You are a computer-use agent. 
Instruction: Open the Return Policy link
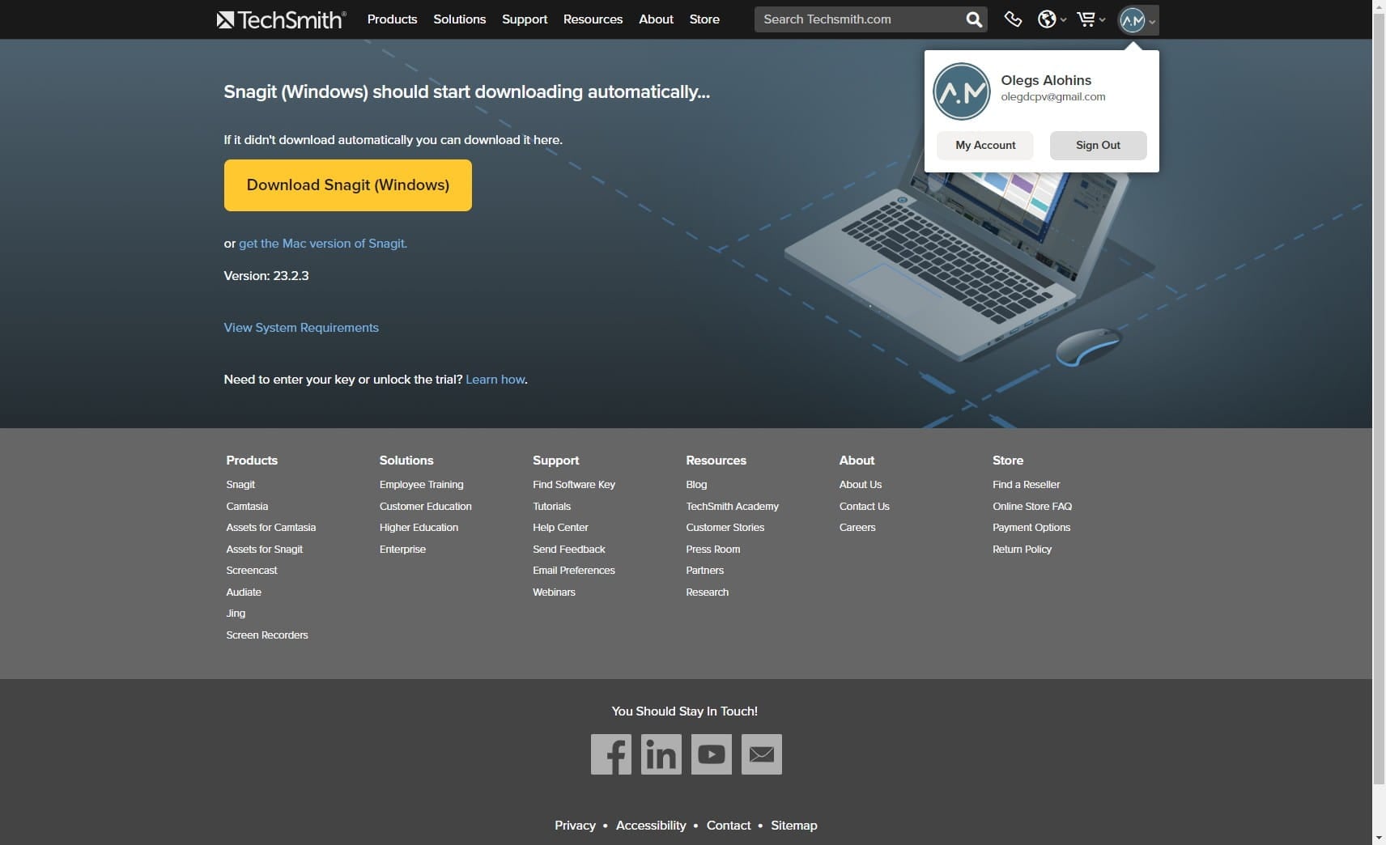coord(1022,550)
